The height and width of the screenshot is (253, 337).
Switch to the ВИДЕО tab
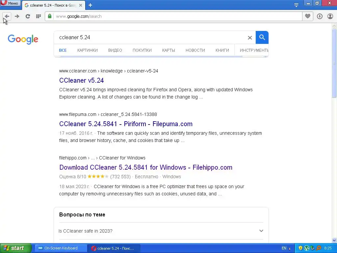(x=115, y=50)
